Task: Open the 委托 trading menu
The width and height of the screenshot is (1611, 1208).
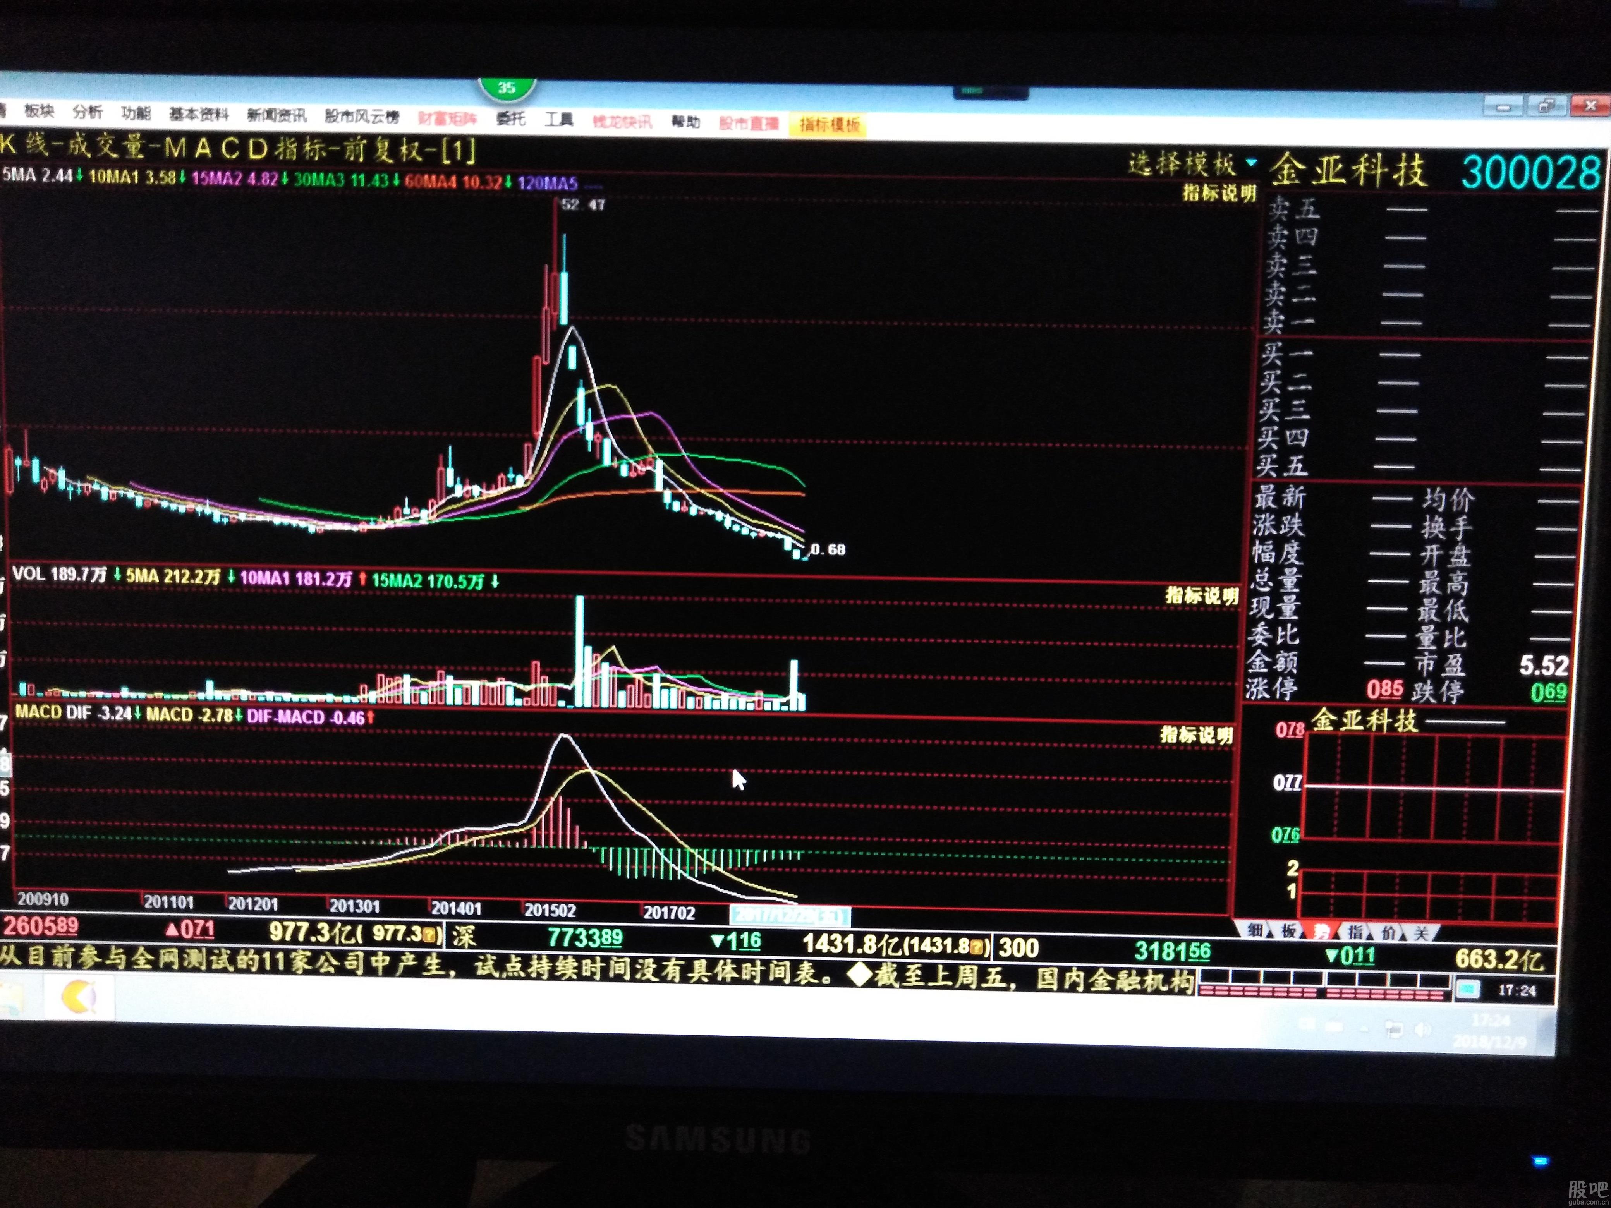Action: click(x=510, y=119)
